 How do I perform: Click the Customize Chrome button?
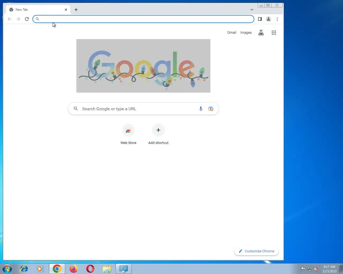click(256, 251)
